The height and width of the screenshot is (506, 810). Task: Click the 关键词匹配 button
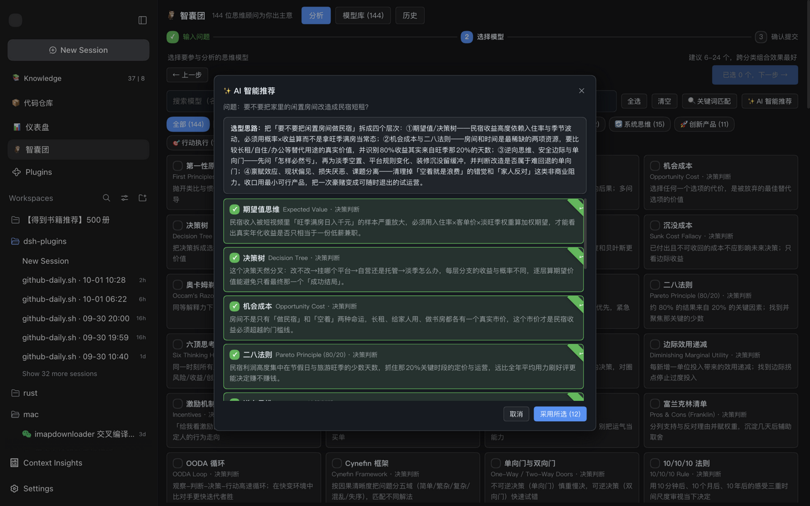709,101
